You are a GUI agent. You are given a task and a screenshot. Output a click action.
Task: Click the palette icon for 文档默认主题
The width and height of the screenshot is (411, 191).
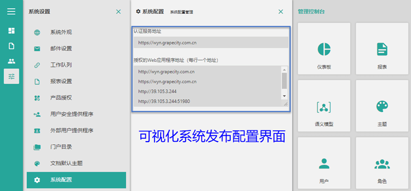point(37,164)
